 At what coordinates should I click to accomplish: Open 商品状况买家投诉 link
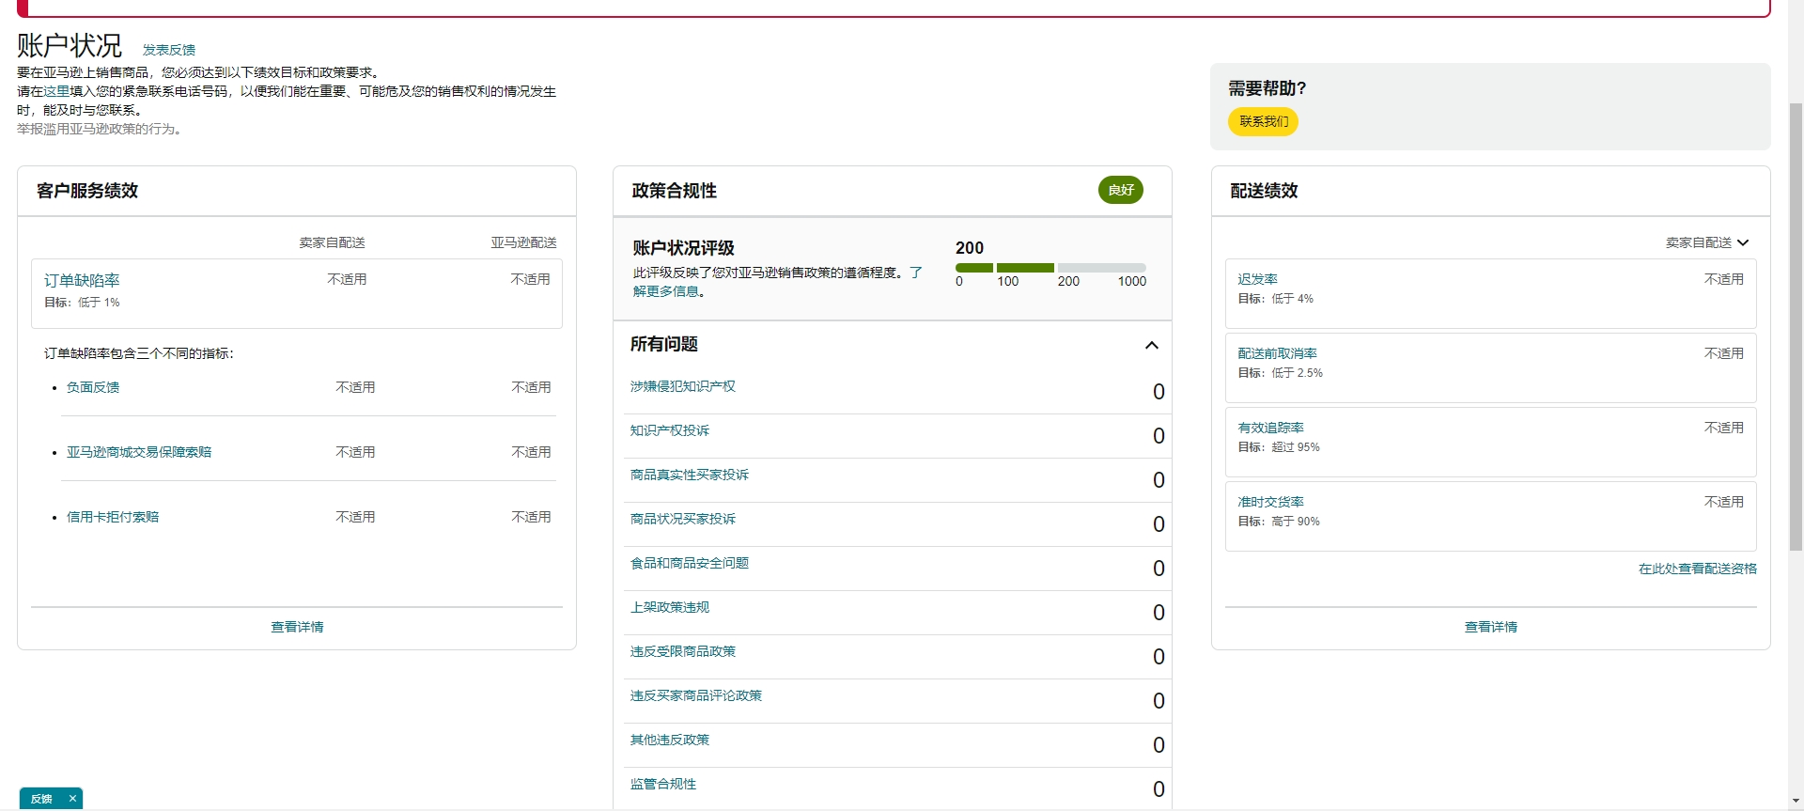682,519
